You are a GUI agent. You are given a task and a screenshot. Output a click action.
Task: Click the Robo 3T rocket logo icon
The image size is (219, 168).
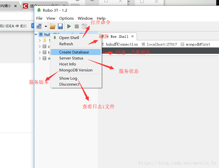click(39, 10)
